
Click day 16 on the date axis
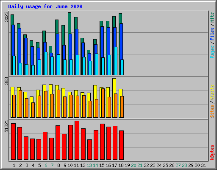108,165
